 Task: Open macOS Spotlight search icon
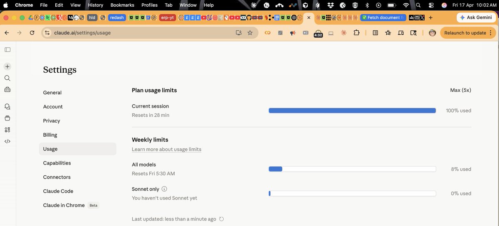click(418, 5)
